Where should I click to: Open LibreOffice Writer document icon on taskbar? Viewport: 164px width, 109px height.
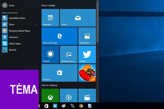click(x=90, y=106)
